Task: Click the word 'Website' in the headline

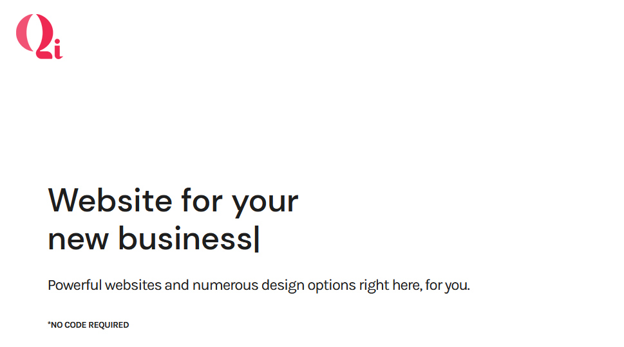Action: tap(110, 200)
